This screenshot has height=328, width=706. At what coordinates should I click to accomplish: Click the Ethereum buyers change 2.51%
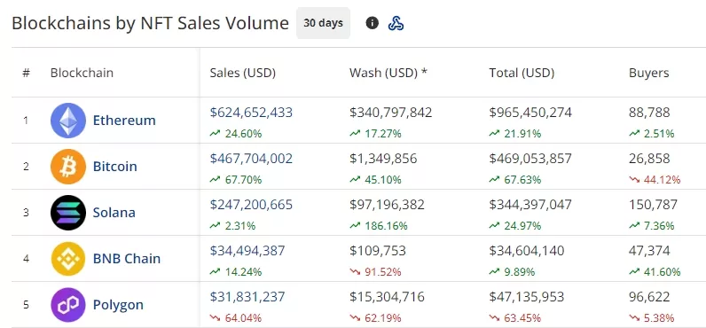pos(652,134)
